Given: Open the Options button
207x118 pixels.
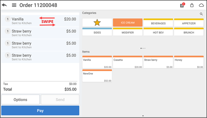Looking at the screenshot, I should click(20, 100).
